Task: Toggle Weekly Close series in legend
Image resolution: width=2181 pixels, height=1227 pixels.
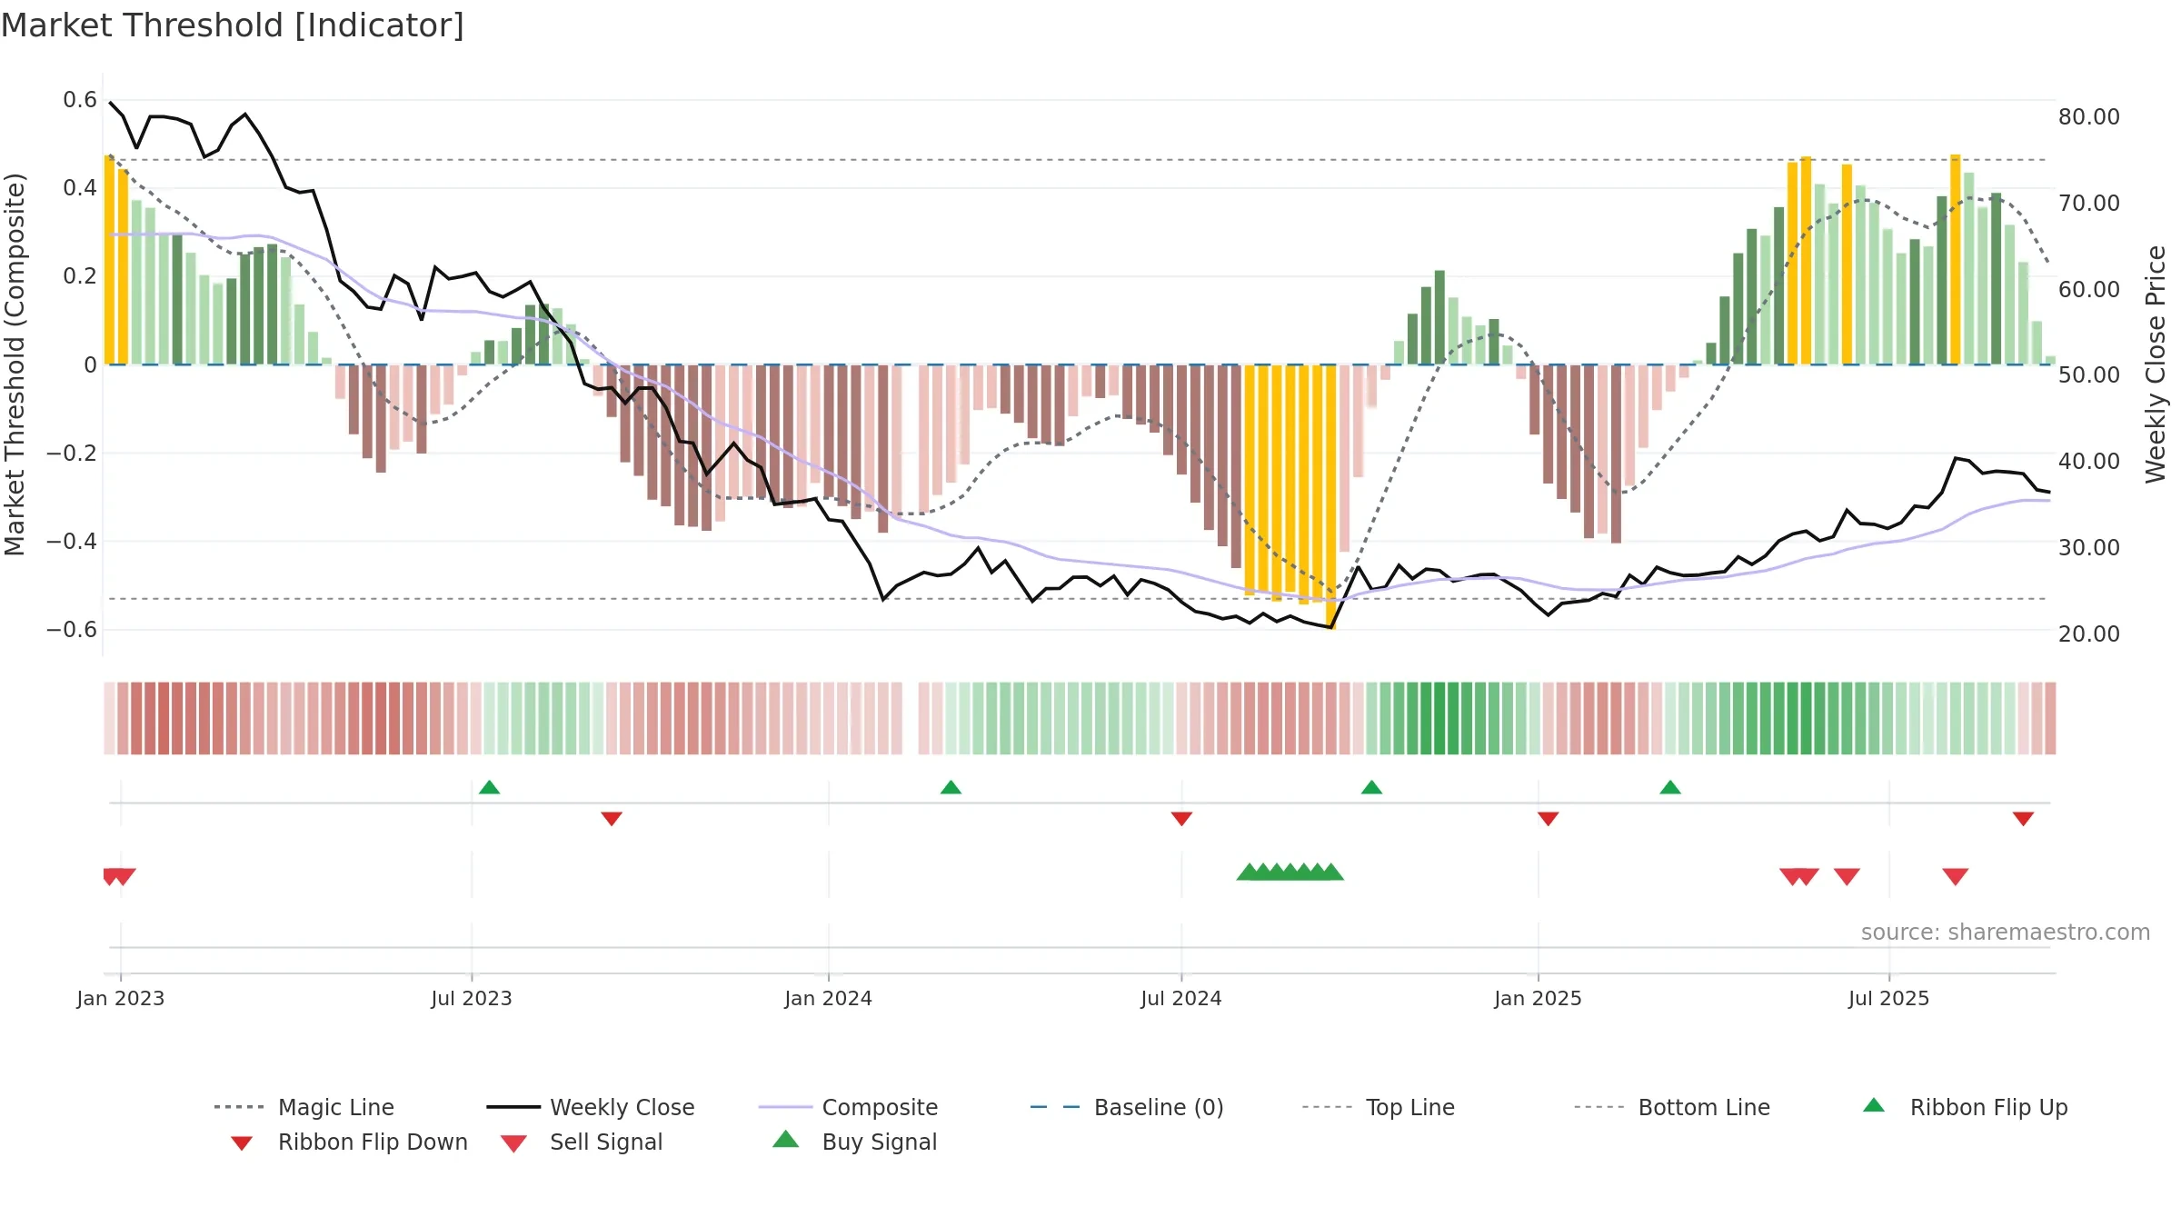Action: [591, 1107]
